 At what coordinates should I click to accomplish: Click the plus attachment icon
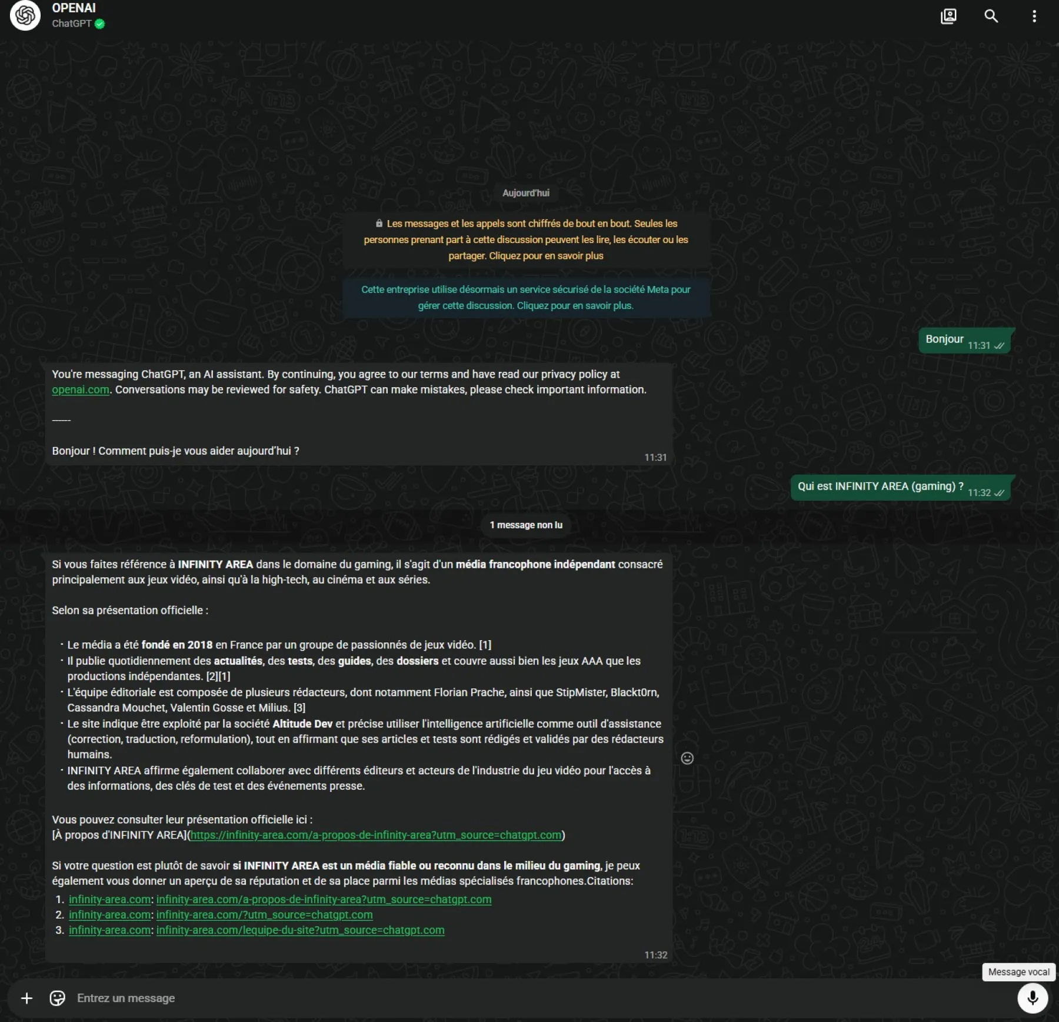tap(26, 998)
